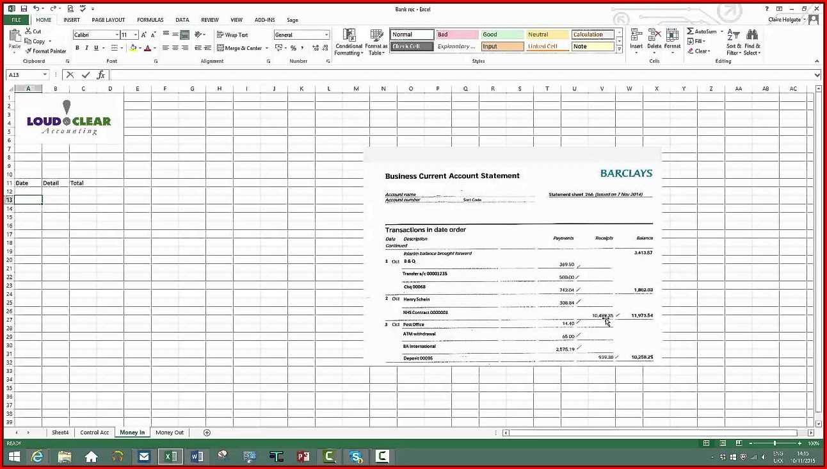Open the font name Calibri dropdown
Viewport: 827px width, 469px height.
click(117, 35)
